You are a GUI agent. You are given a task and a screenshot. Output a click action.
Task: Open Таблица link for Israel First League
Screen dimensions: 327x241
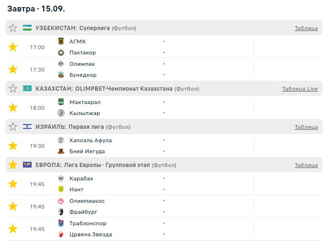click(x=306, y=127)
